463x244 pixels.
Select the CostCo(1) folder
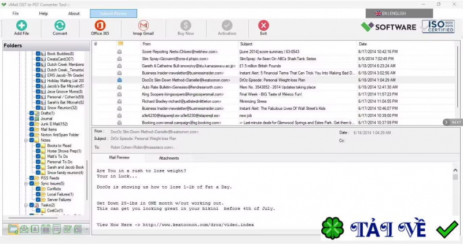click(x=55, y=210)
